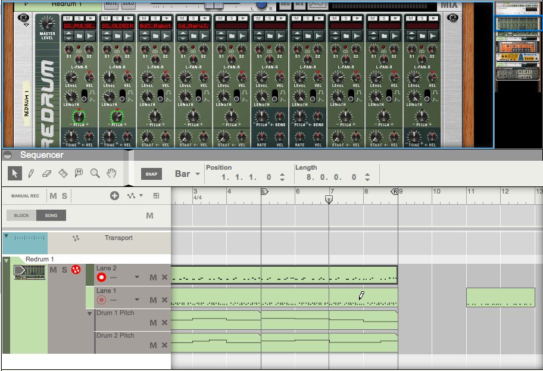Open sample browser folder for Bd3_Rabot channel
Image resolution: width=543 pixels, height=371 pixels.
click(155, 36)
